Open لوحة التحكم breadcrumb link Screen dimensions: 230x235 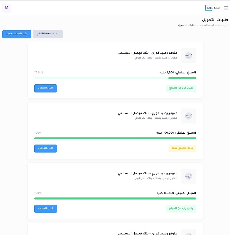(207, 25)
